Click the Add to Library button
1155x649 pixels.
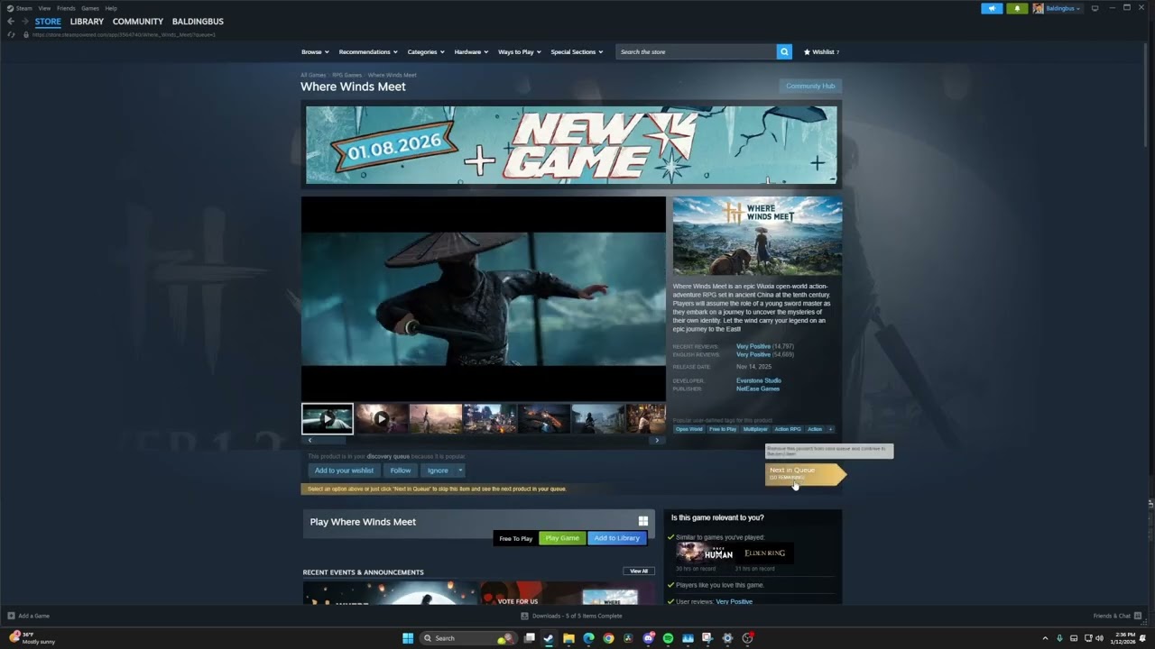[x=616, y=538]
